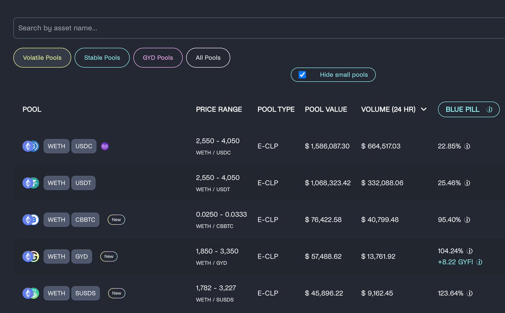
Task: Open the info icon in Blue Pill header
Action: [x=489, y=110]
